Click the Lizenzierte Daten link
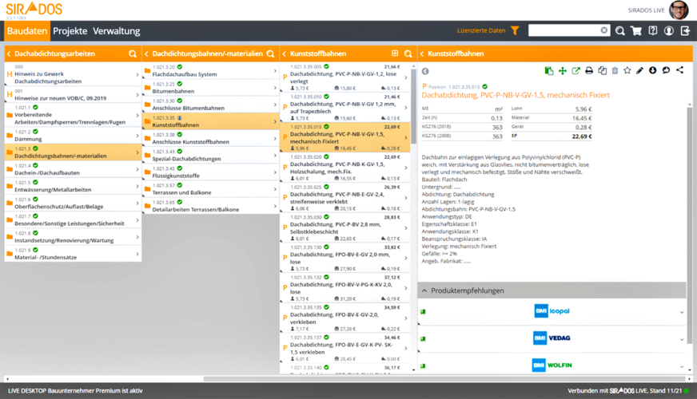The width and height of the screenshot is (697, 399). click(x=480, y=31)
